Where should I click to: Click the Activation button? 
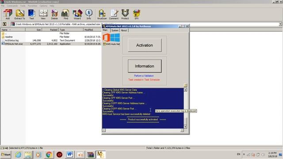pos(145,45)
